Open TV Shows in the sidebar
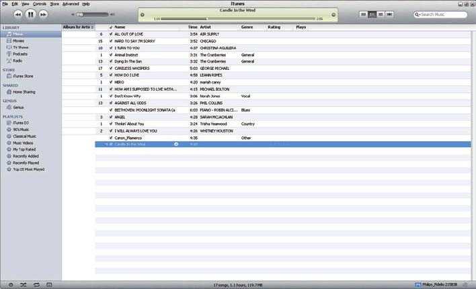 pos(21,47)
